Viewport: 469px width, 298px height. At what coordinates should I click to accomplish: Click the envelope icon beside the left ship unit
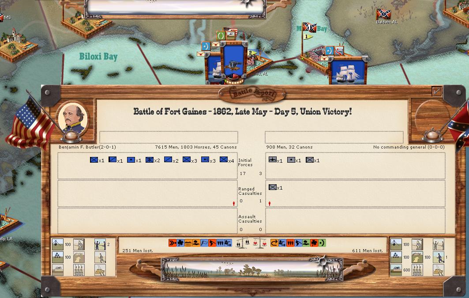click(x=201, y=54)
